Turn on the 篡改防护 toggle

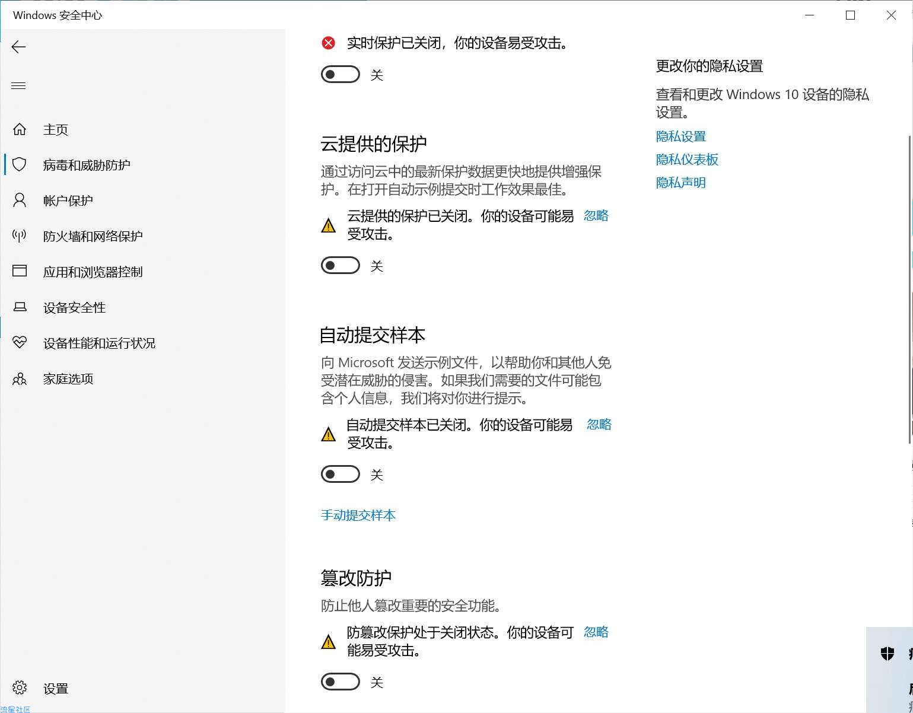[x=341, y=682]
